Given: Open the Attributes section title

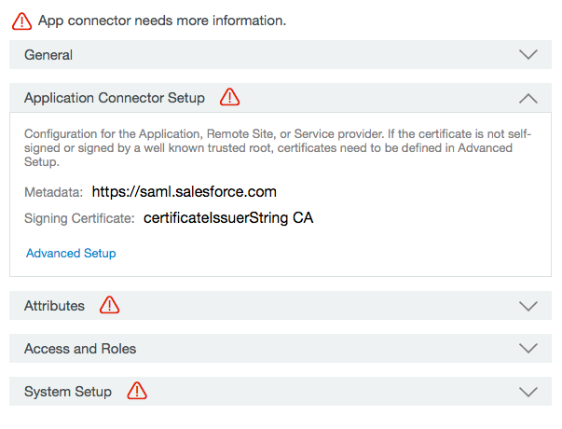Looking at the screenshot, I should [x=54, y=306].
